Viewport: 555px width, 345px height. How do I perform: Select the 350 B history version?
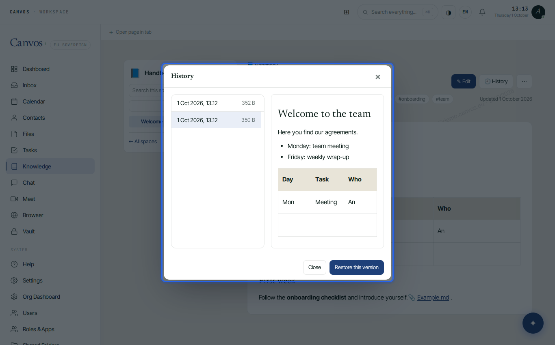[216, 120]
